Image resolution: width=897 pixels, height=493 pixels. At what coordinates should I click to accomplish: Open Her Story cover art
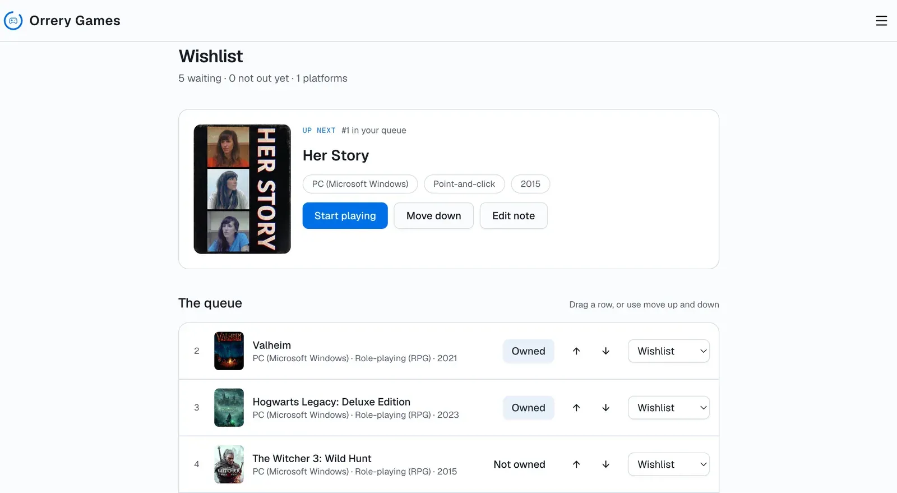(x=242, y=189)
